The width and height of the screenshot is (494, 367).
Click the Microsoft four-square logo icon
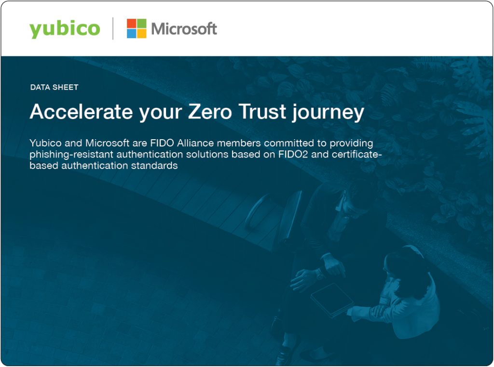[137, 28]
